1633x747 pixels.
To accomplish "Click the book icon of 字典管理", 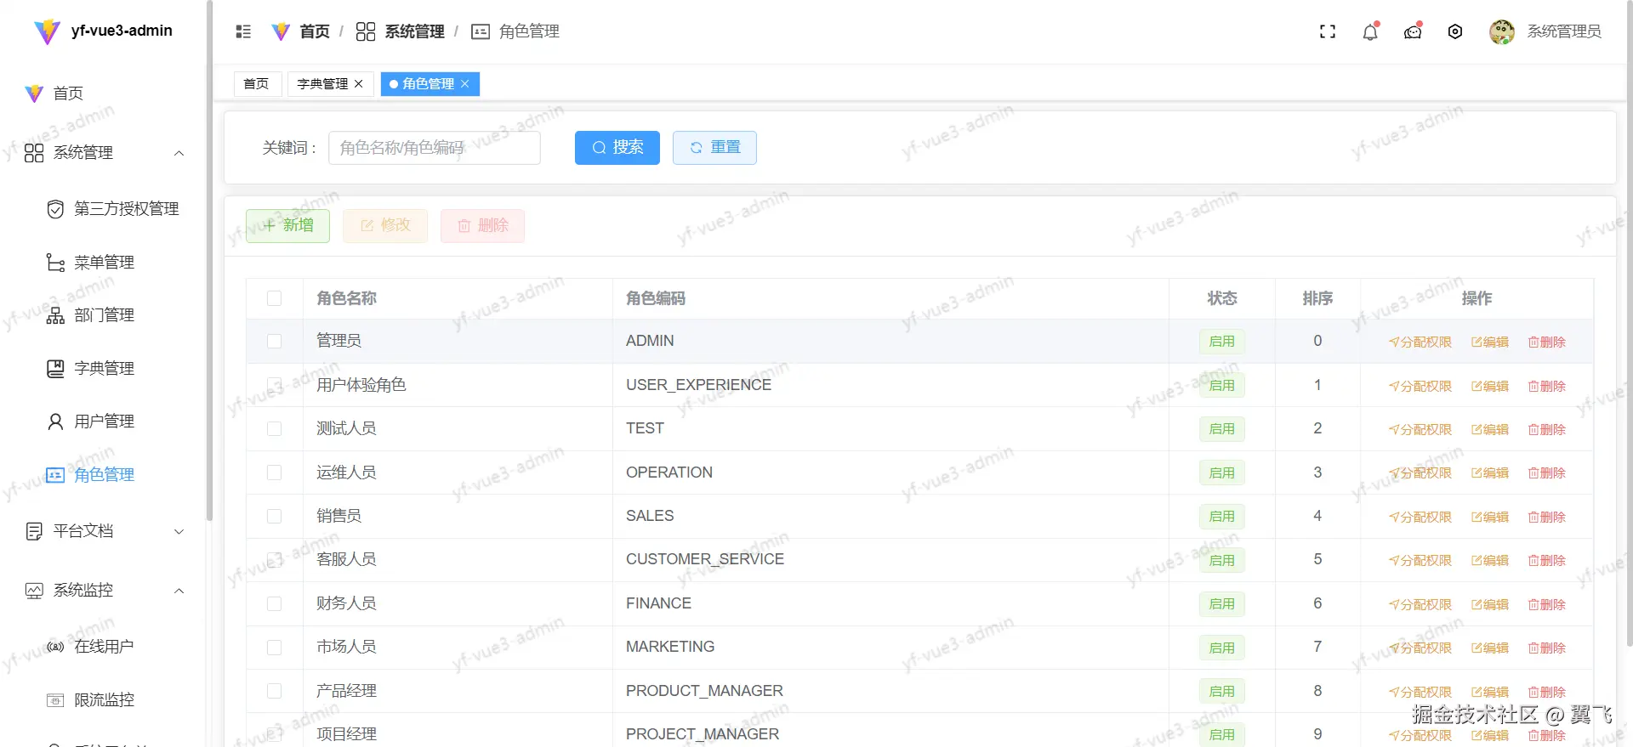I will coord(55,369).
